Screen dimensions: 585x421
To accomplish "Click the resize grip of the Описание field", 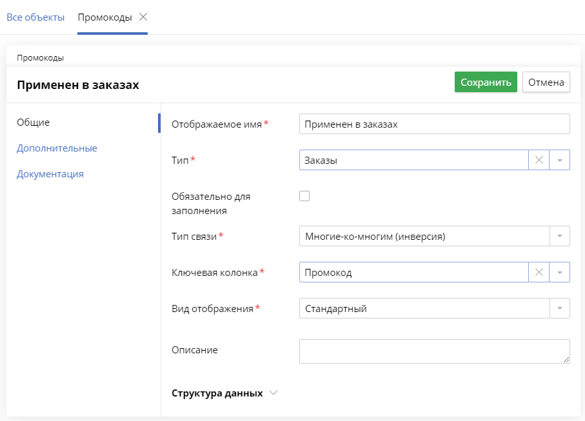I will point(567,360).
